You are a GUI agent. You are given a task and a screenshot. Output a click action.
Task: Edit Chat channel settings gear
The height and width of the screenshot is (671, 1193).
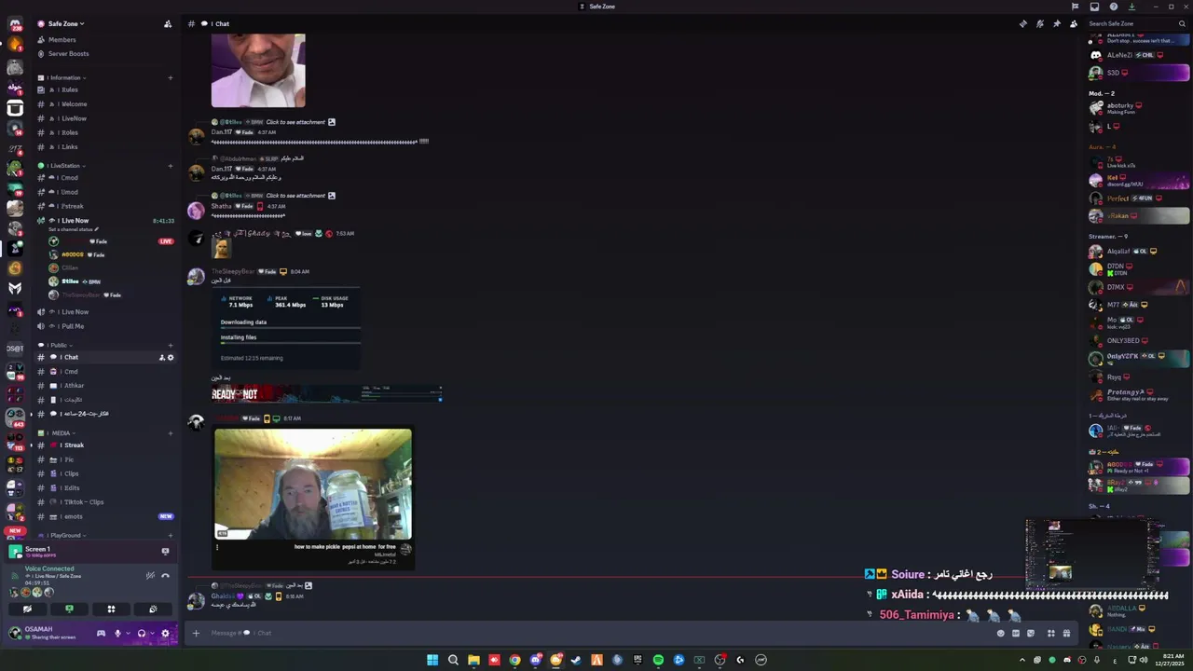[170, 357]
